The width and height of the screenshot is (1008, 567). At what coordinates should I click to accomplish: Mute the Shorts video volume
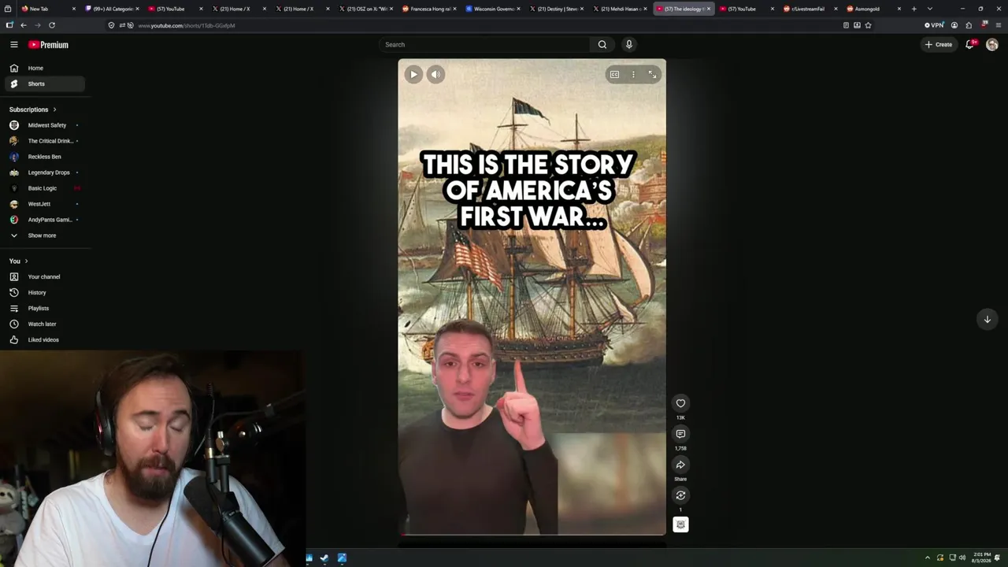436,75
